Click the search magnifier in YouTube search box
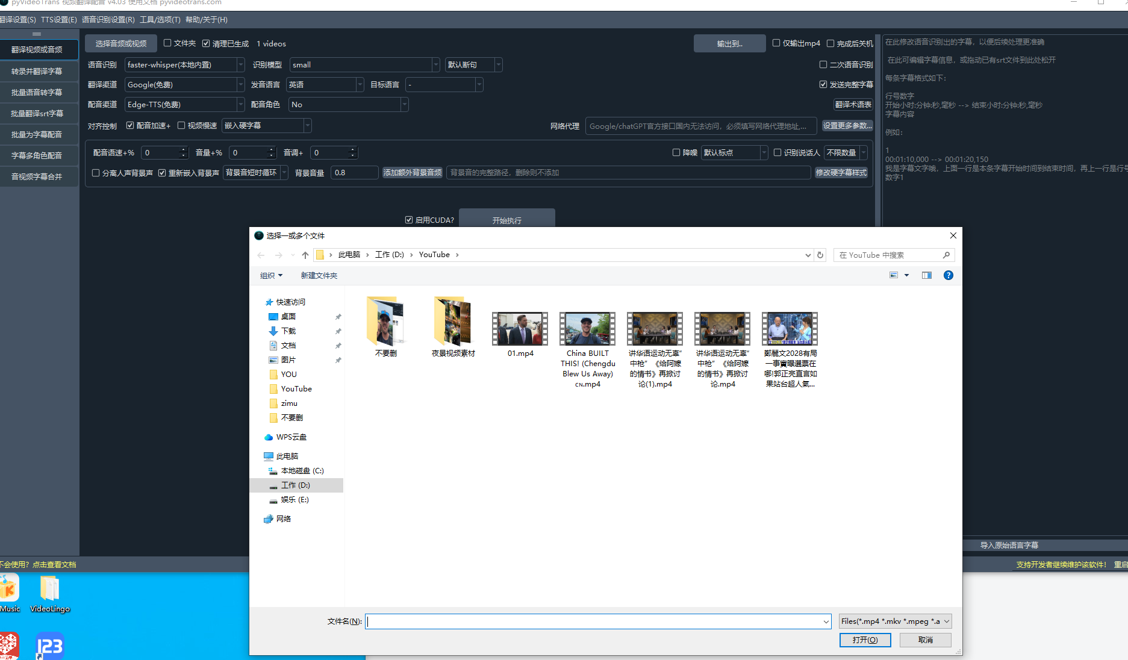Viewport: 1128px width, 660px height. 946,255
